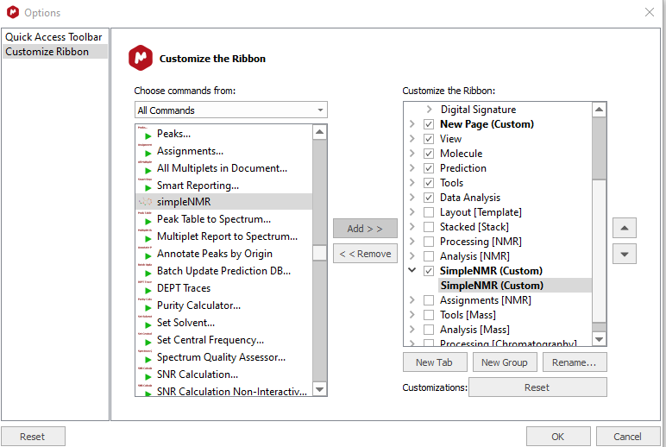The image size is (666, 447).
Task: Click the Peaks... command icon
Action: click(145, 134)
